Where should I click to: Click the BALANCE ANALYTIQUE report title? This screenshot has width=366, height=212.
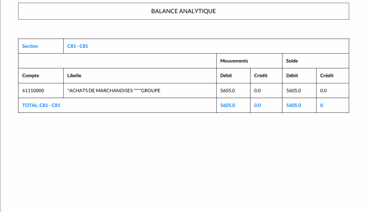[183, 11]
